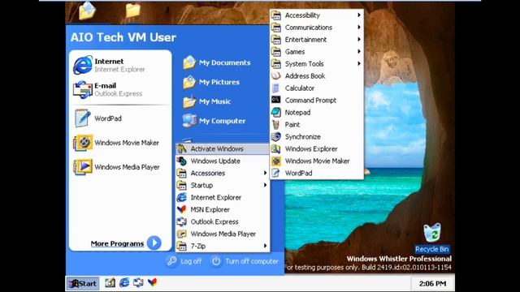This screenshot has width=520, height=292.
Task: Open My Music folder
Action: (206, 101)
